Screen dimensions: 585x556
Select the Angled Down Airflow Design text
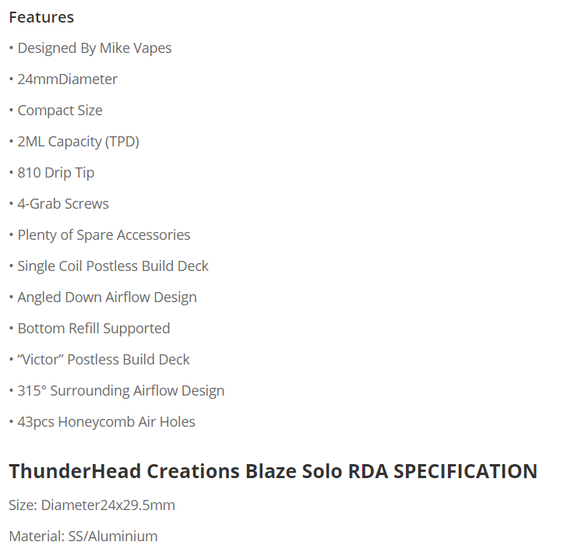107,297
